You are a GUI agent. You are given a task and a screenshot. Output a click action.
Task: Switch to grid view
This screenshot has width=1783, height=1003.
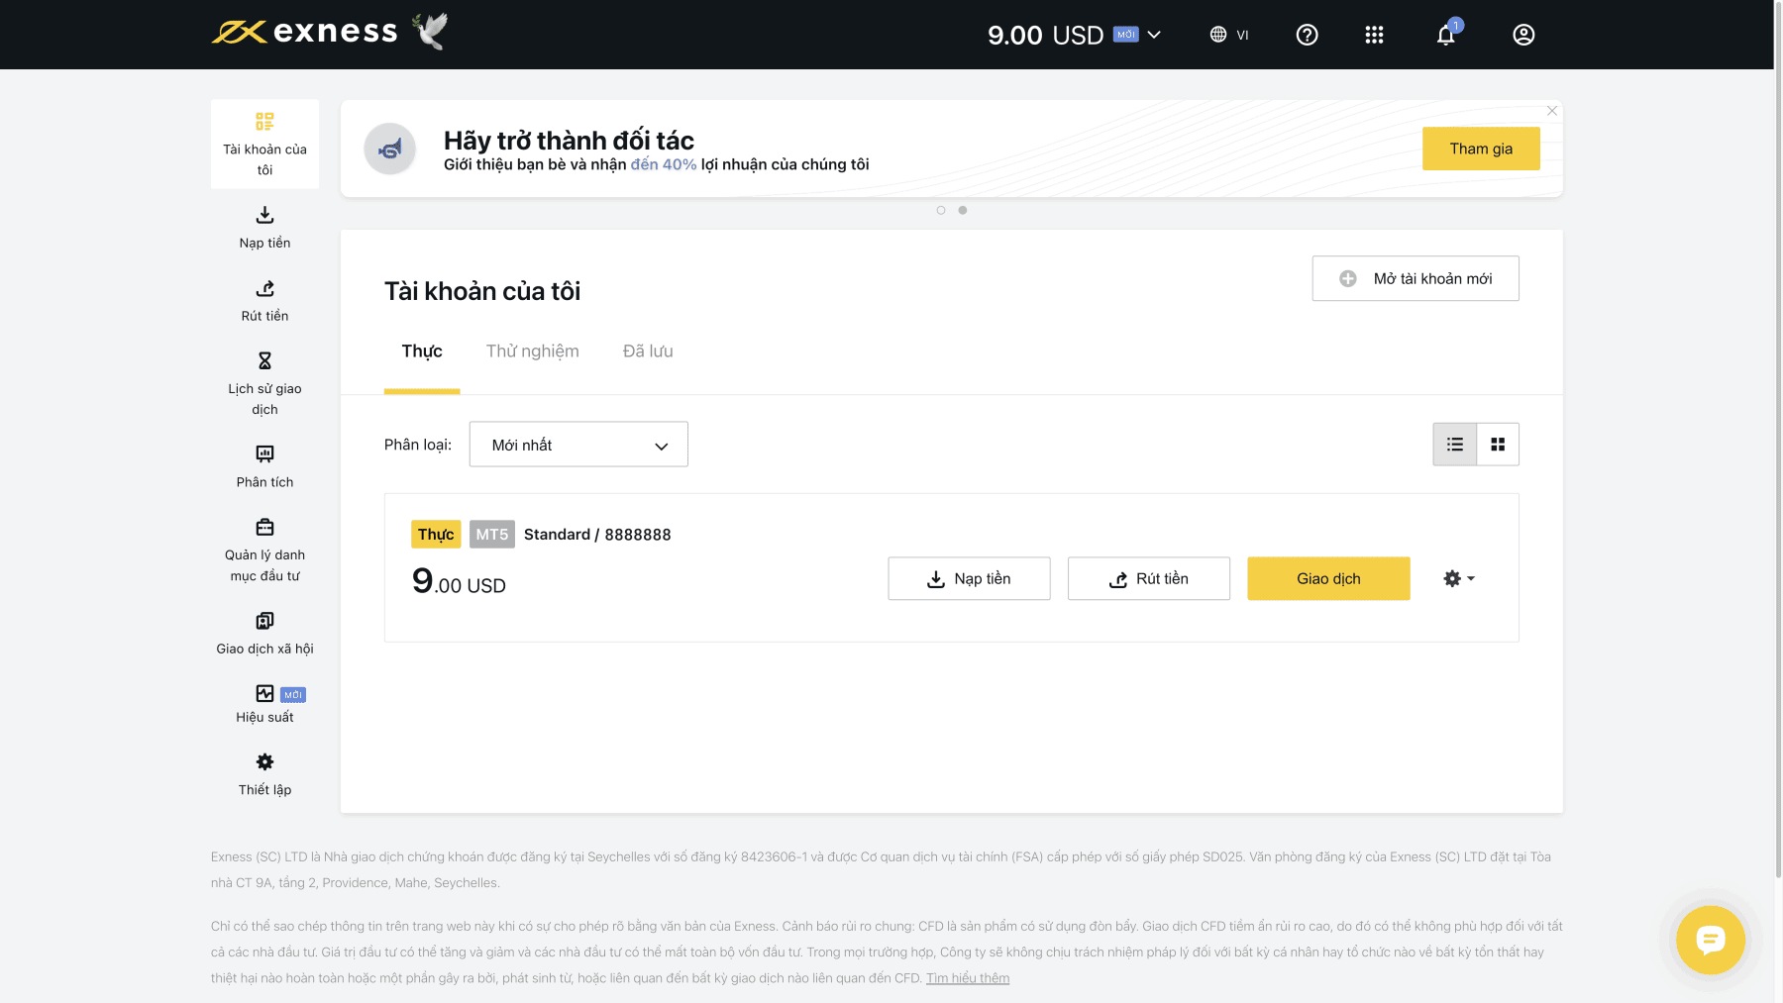pyautogui.click(x=1498, y=445)
